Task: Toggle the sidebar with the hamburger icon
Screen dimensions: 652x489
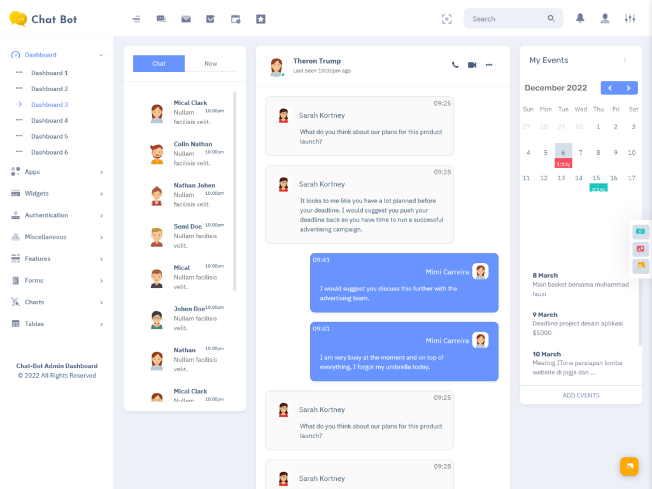Action: pos(136,19)
